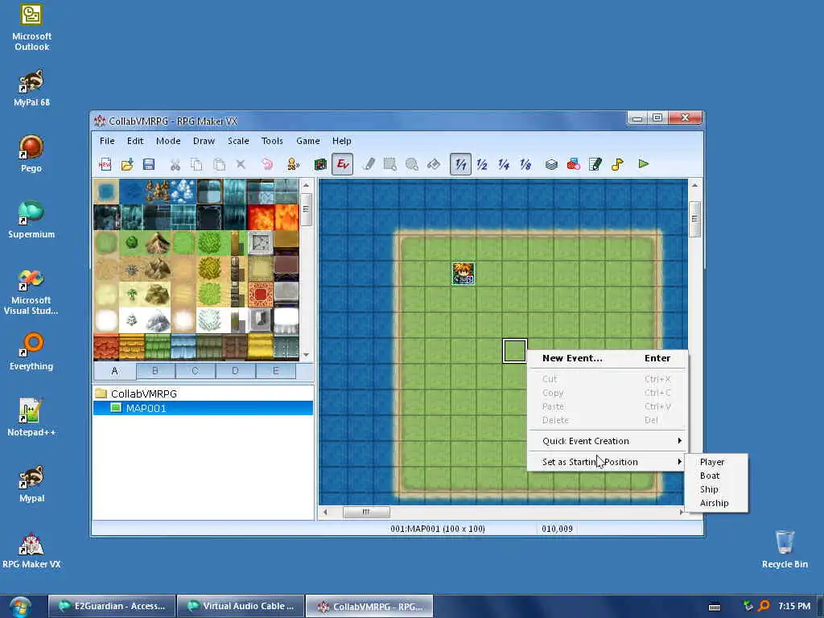Click map vertical scroll up arrow
Image resolution: width=824 pixels, height=618 pixels.
click(x=694, y=185)
